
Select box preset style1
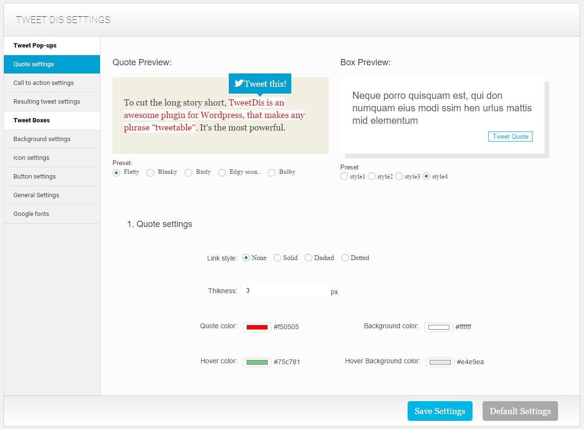click(344, 176)
